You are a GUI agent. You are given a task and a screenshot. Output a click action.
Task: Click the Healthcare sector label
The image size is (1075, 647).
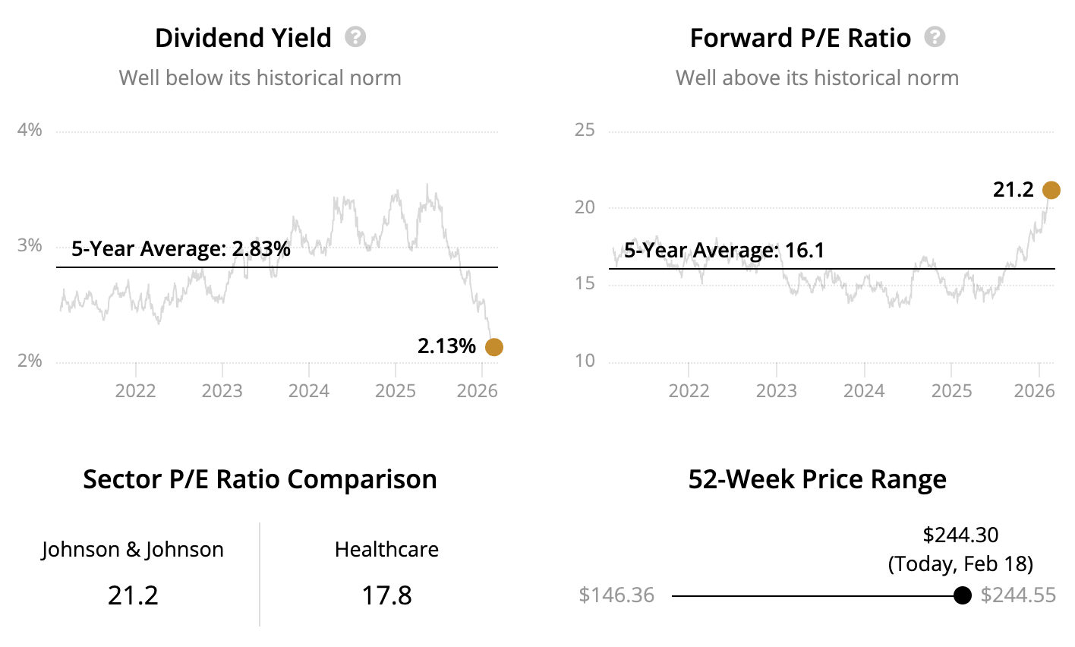386,549
